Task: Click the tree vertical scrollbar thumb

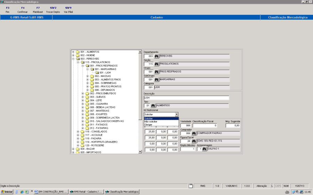Action: [140, 87]
